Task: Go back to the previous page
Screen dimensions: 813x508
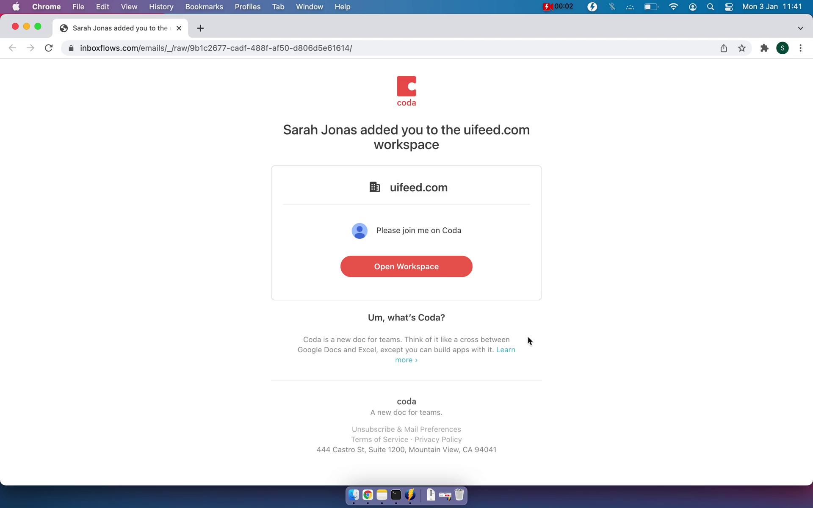Action: (12, 48)
